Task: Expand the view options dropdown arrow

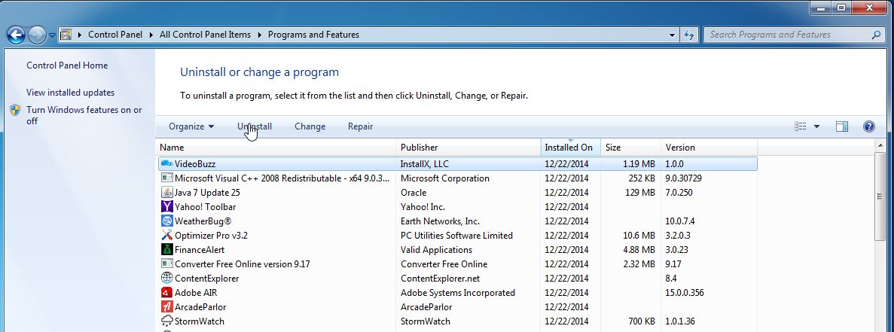Action: (817, 126)
